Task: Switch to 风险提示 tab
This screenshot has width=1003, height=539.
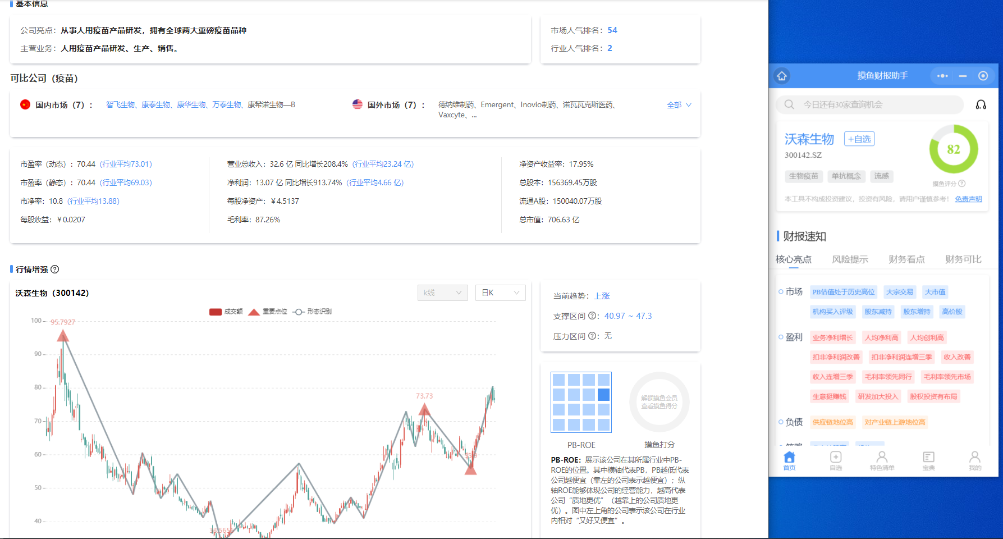Action: 850,259
